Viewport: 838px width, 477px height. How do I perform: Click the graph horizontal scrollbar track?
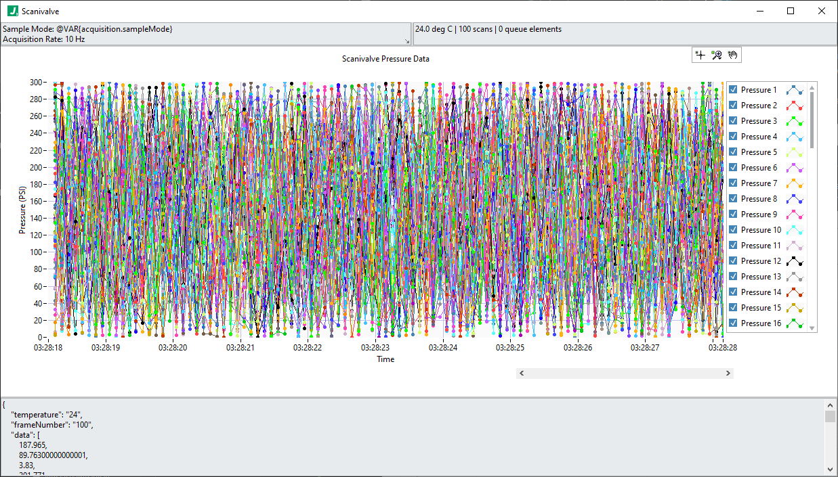[625, 373]
